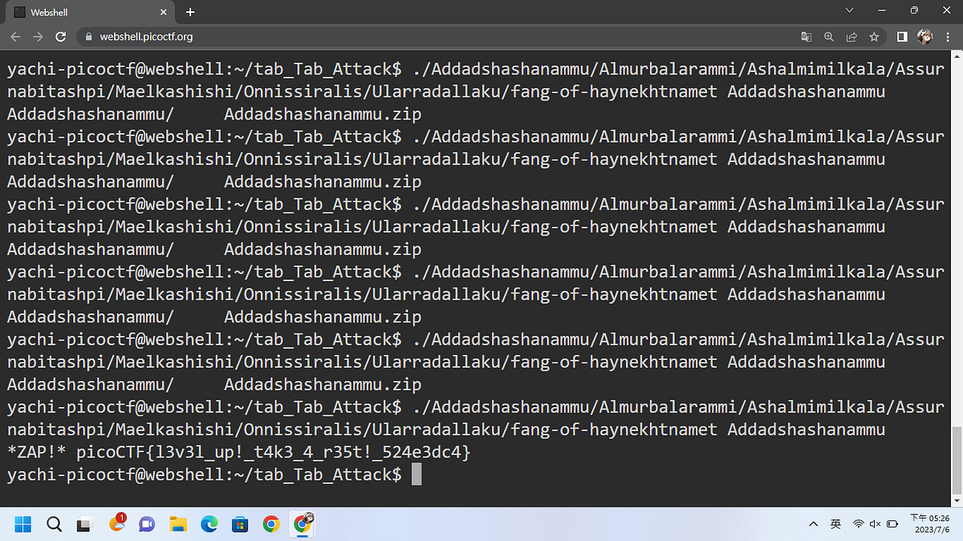Open Chrome's three-dot menu
This screenshot has width=963, height=541.
948,36
